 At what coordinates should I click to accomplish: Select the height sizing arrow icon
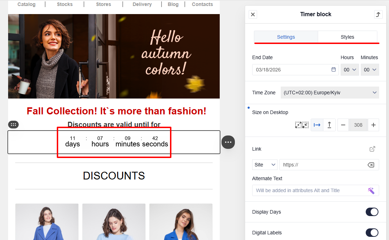[329, 125]
